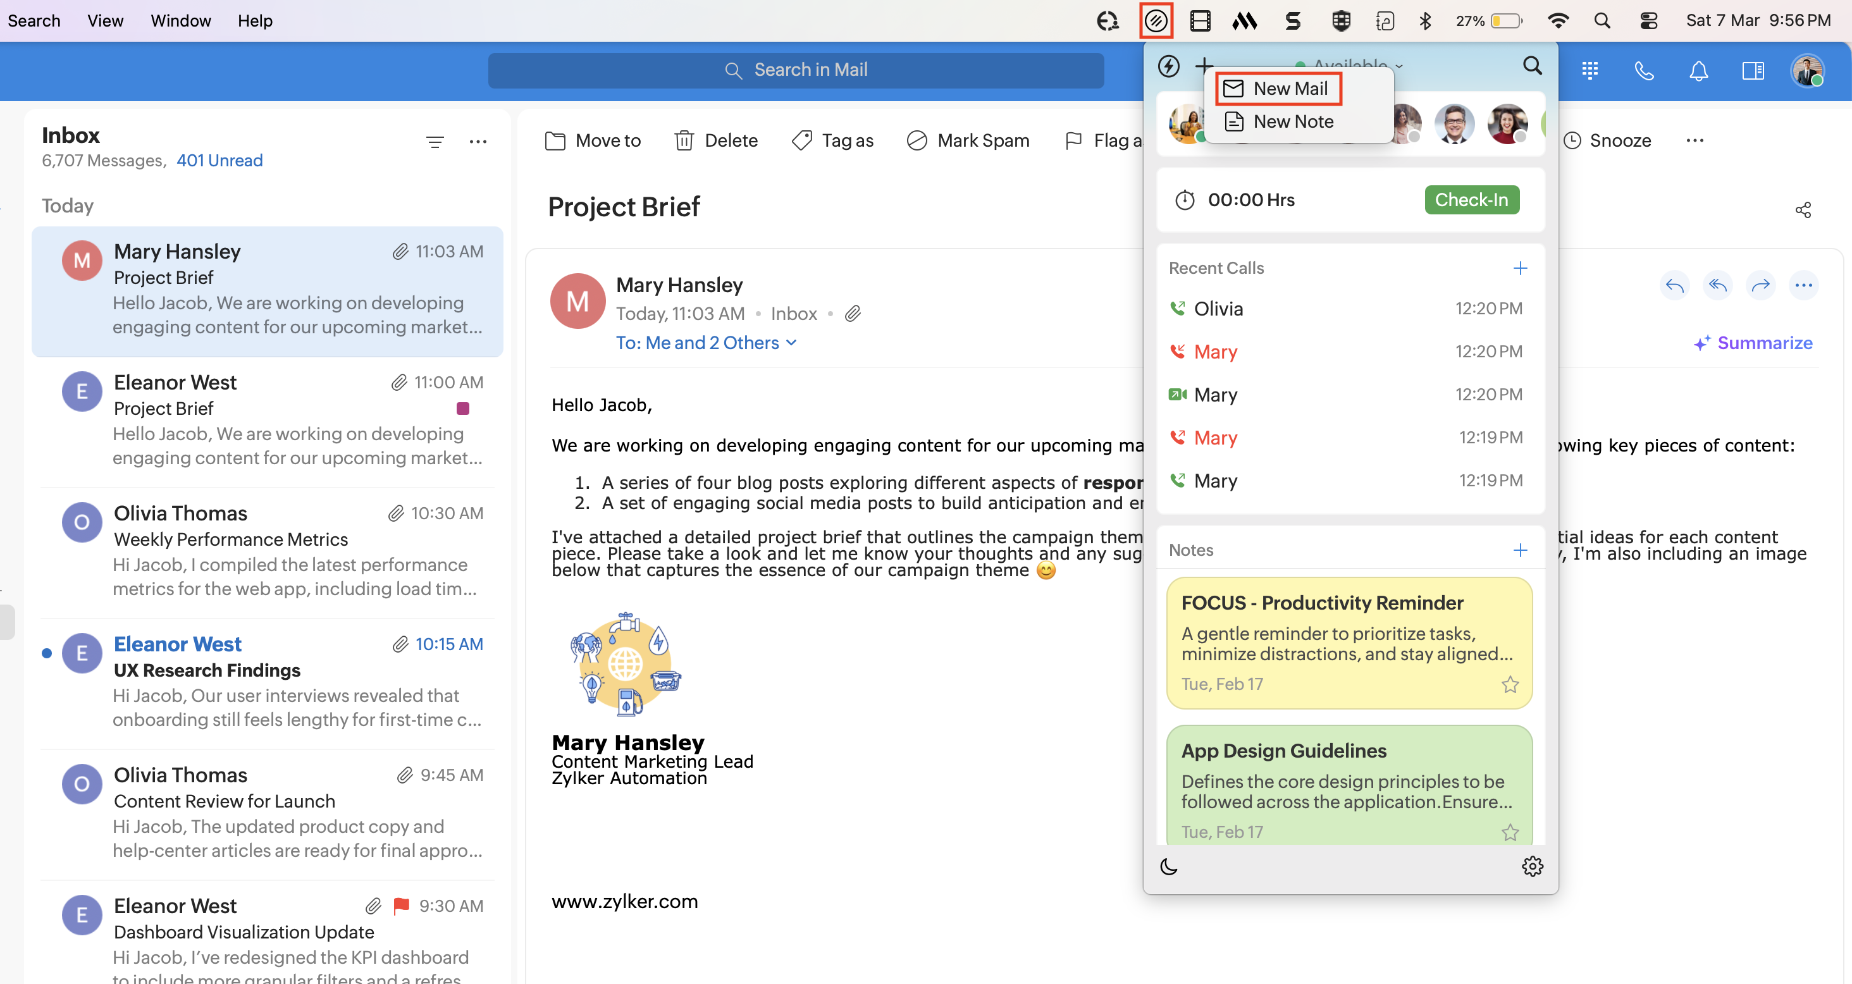Open the Window menu
Image resolution: width=1852 pixels, height=984 pixels.
point(180,20)
